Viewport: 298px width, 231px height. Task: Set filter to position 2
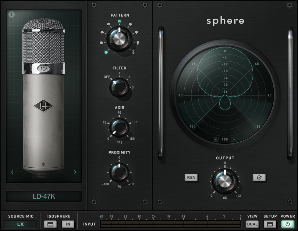(129, 77)
